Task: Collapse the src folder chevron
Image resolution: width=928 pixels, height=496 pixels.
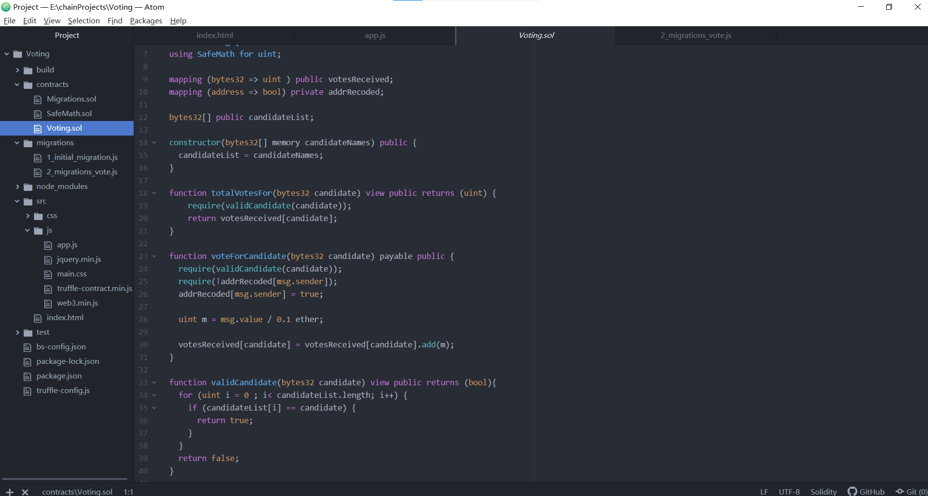Action: [x=18, y=201]
